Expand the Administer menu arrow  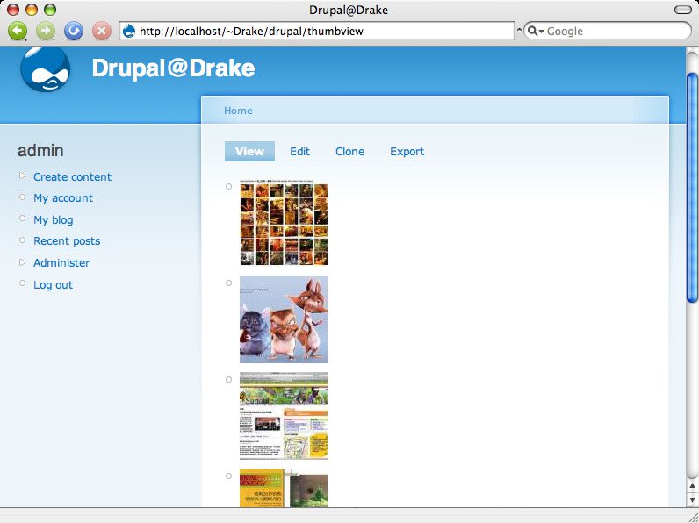22,262
